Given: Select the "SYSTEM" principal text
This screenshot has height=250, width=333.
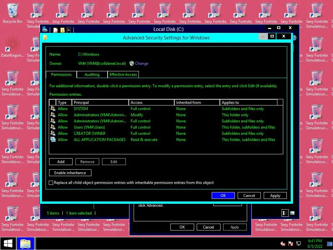Looking at the screenshot, I should pyautogui.click(x=81, y=109).
